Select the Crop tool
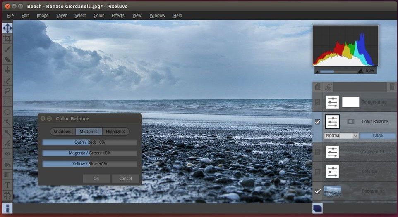 point(7,39)
